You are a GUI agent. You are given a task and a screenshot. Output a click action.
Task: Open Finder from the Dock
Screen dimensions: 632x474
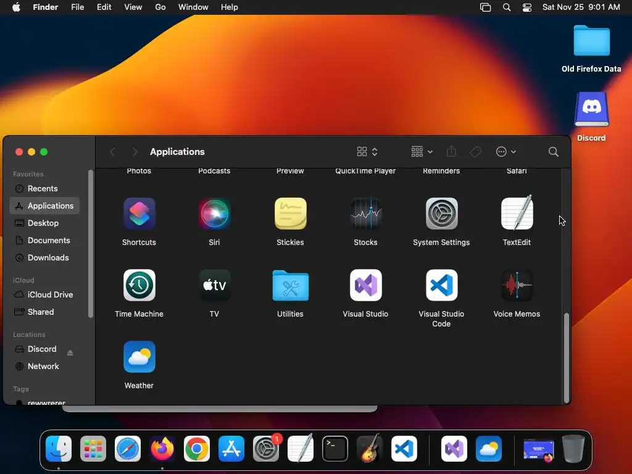point(59,449)
